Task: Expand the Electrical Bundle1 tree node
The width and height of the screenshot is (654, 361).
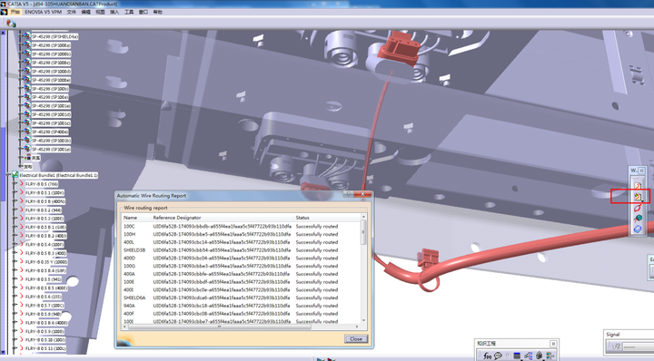Action: tap(8, 175)
